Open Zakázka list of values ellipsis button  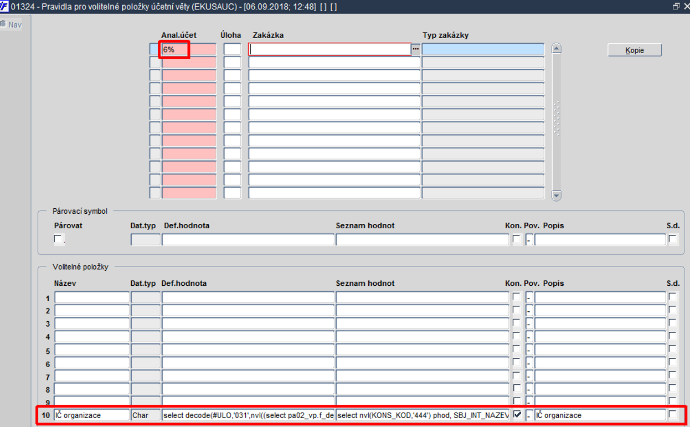pyautogui.click(x=416, y=49)
